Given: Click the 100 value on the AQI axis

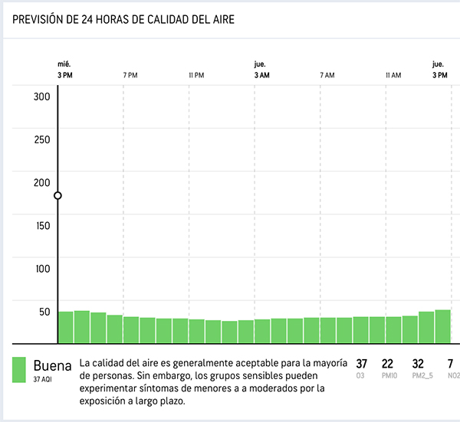Looking at the screenshot, I should 42,269.
